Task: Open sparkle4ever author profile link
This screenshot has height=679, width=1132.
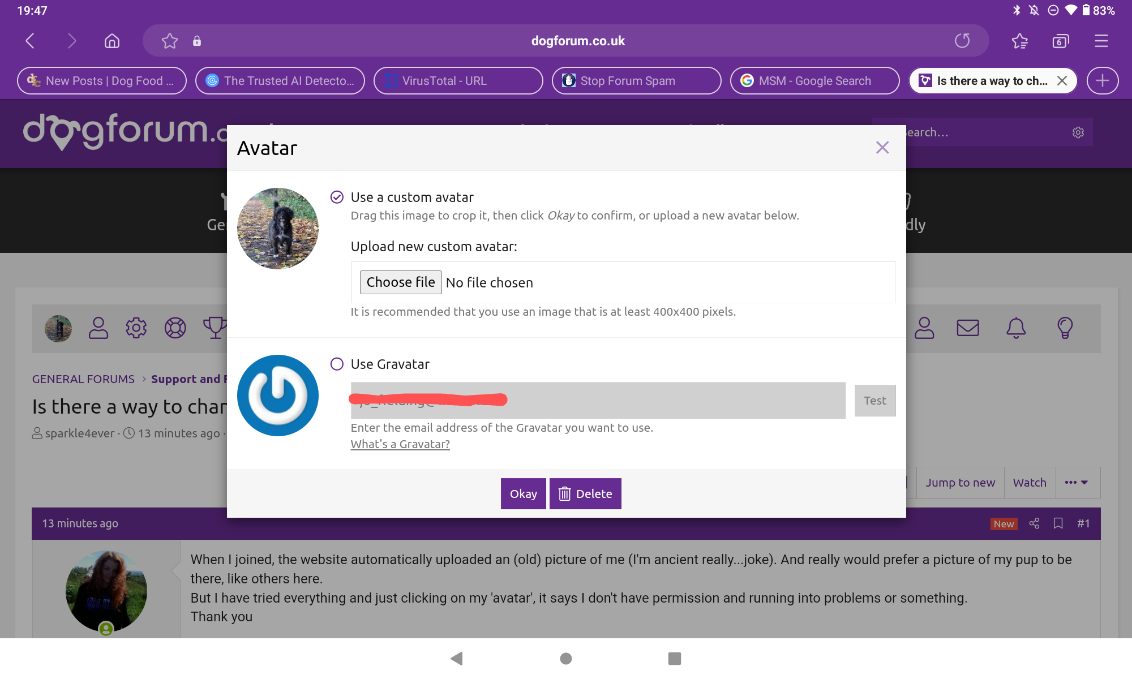Action: (79, 433)
